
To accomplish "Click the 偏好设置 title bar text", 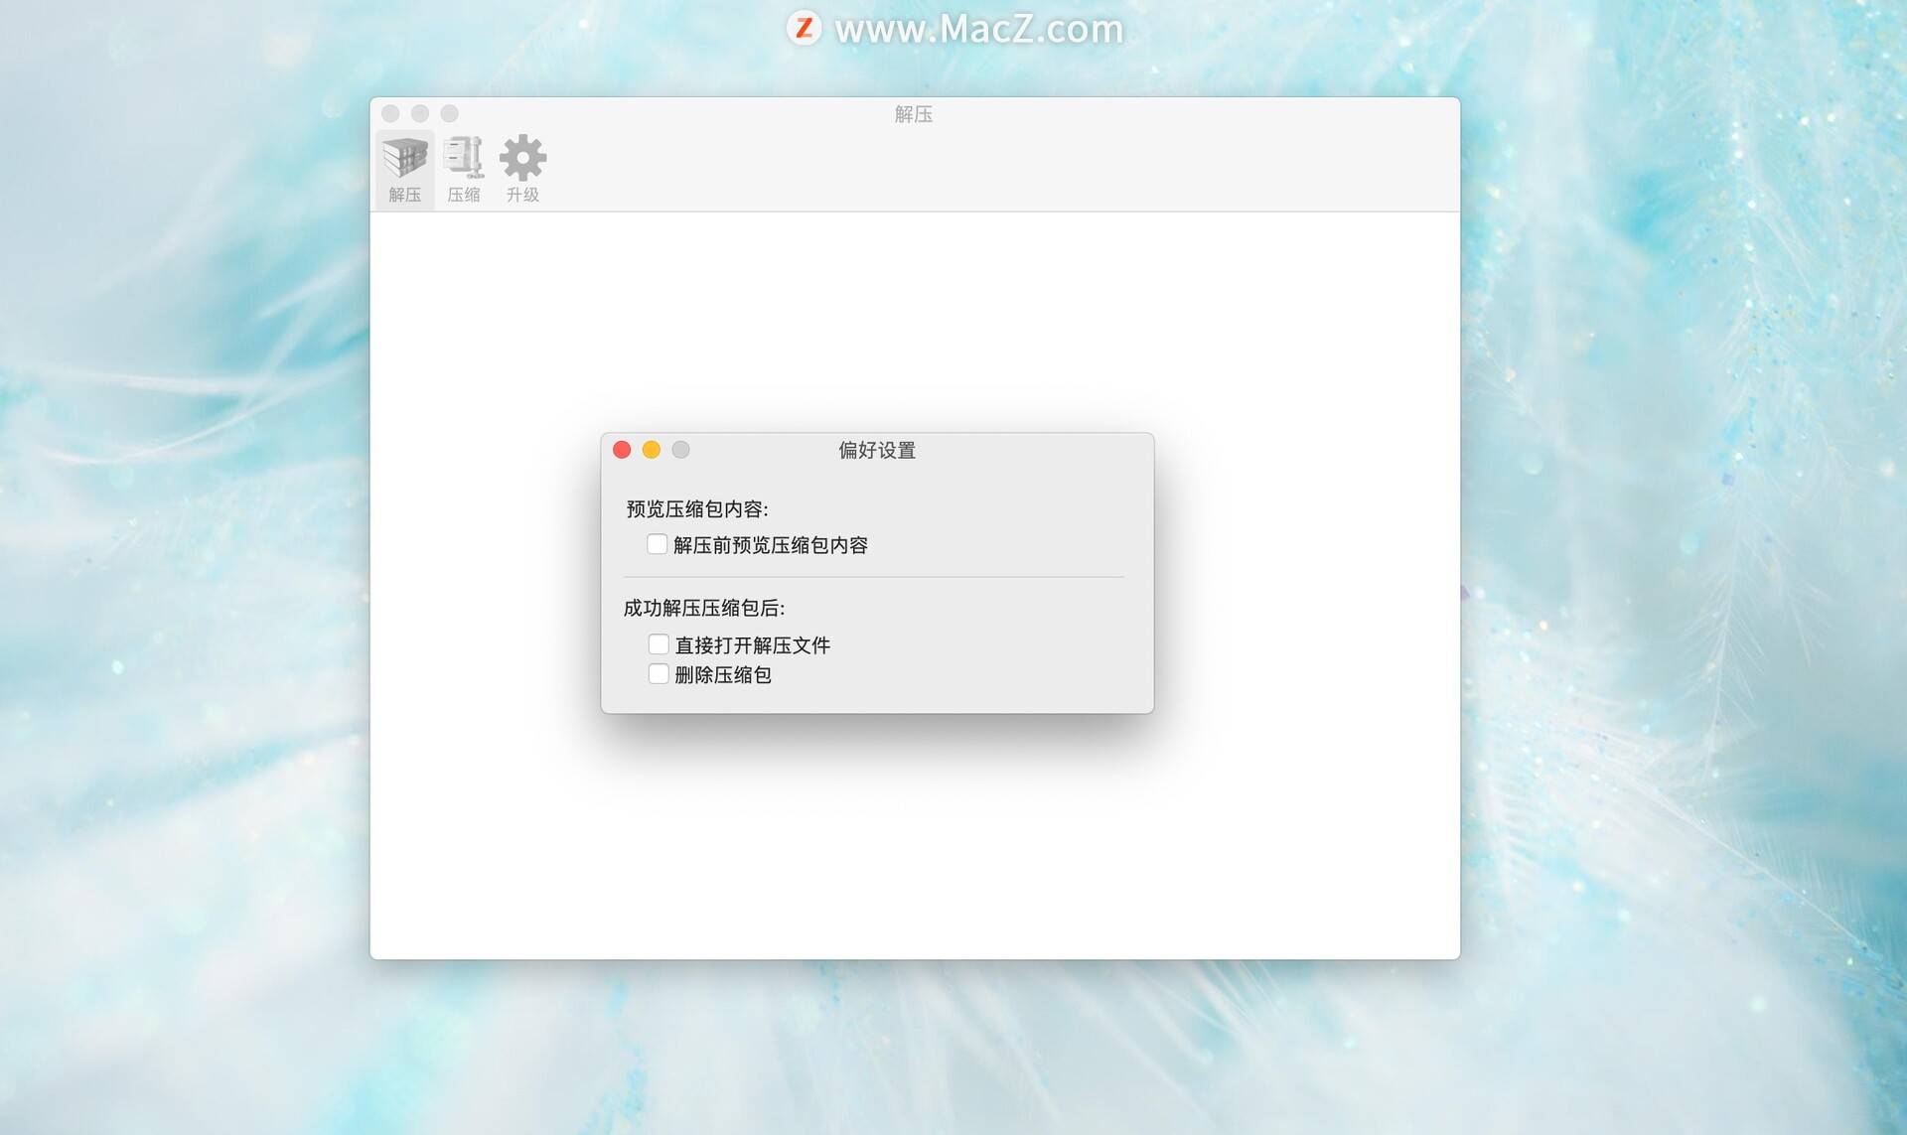I will pos(876,450).
